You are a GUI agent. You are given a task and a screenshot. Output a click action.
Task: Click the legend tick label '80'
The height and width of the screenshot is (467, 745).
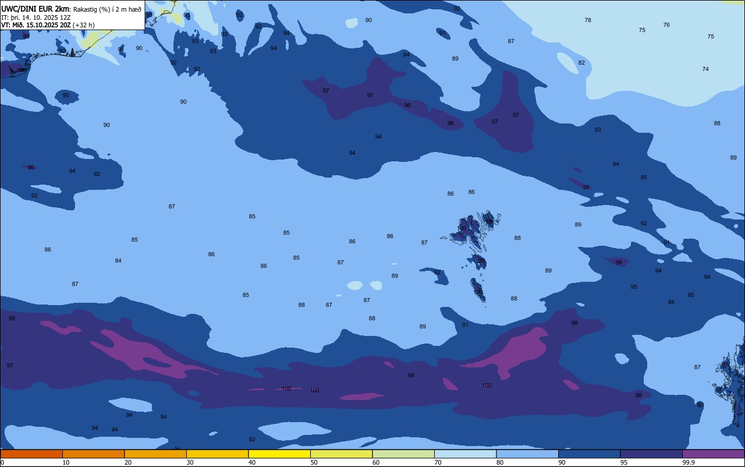click(x=500, y=462)
